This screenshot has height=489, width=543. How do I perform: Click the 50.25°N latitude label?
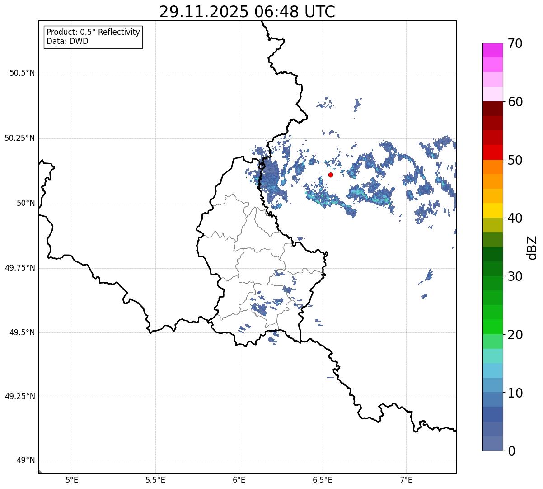[x=20, y=138]
